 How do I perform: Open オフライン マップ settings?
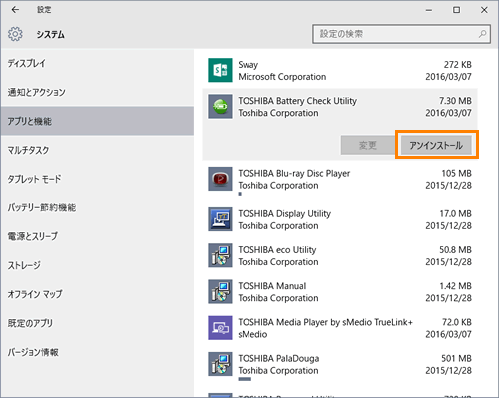click(97, 294)
